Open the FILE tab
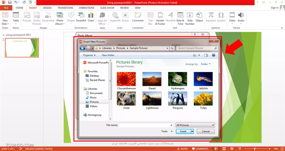 [6, 8]
